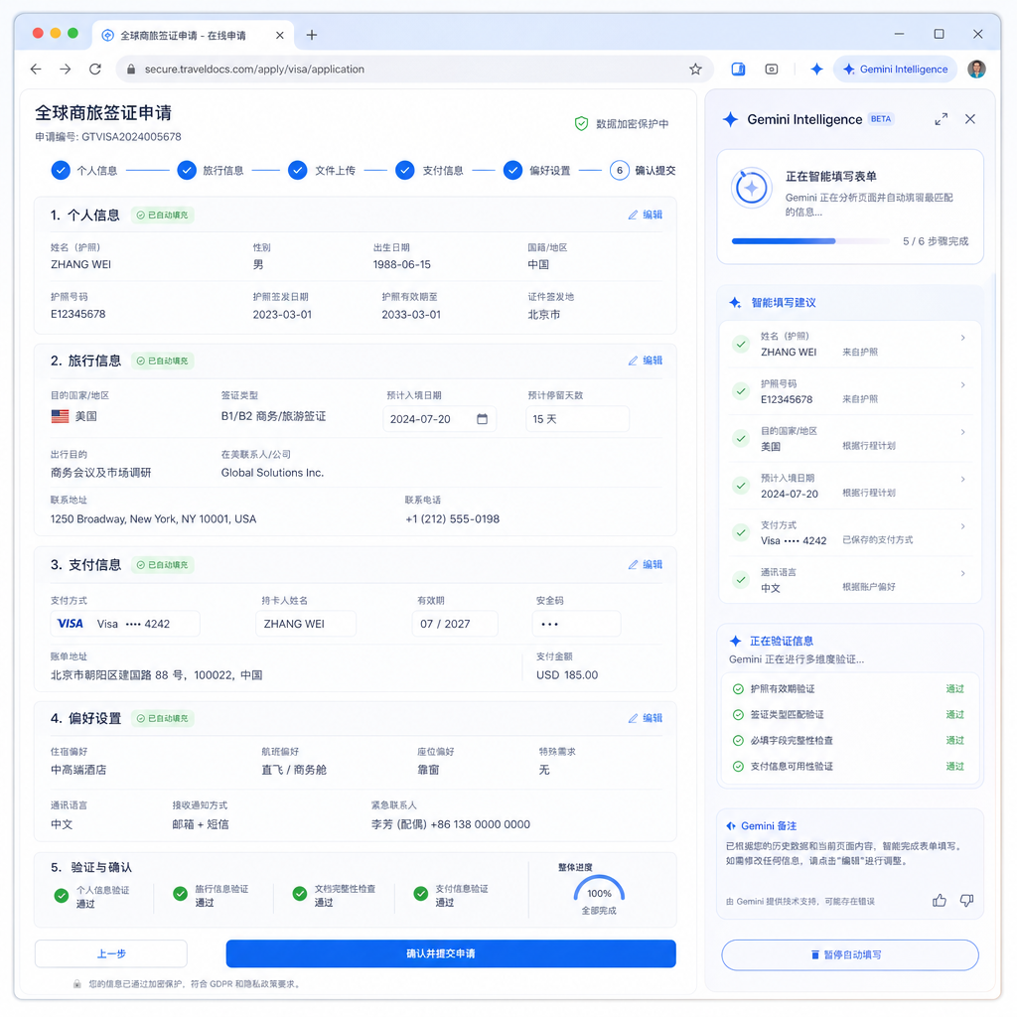Click the 智能填写建议 sparkle icon
Image resolution: width=1017 pixels, height=1017 pixels.
click(735, 302)
